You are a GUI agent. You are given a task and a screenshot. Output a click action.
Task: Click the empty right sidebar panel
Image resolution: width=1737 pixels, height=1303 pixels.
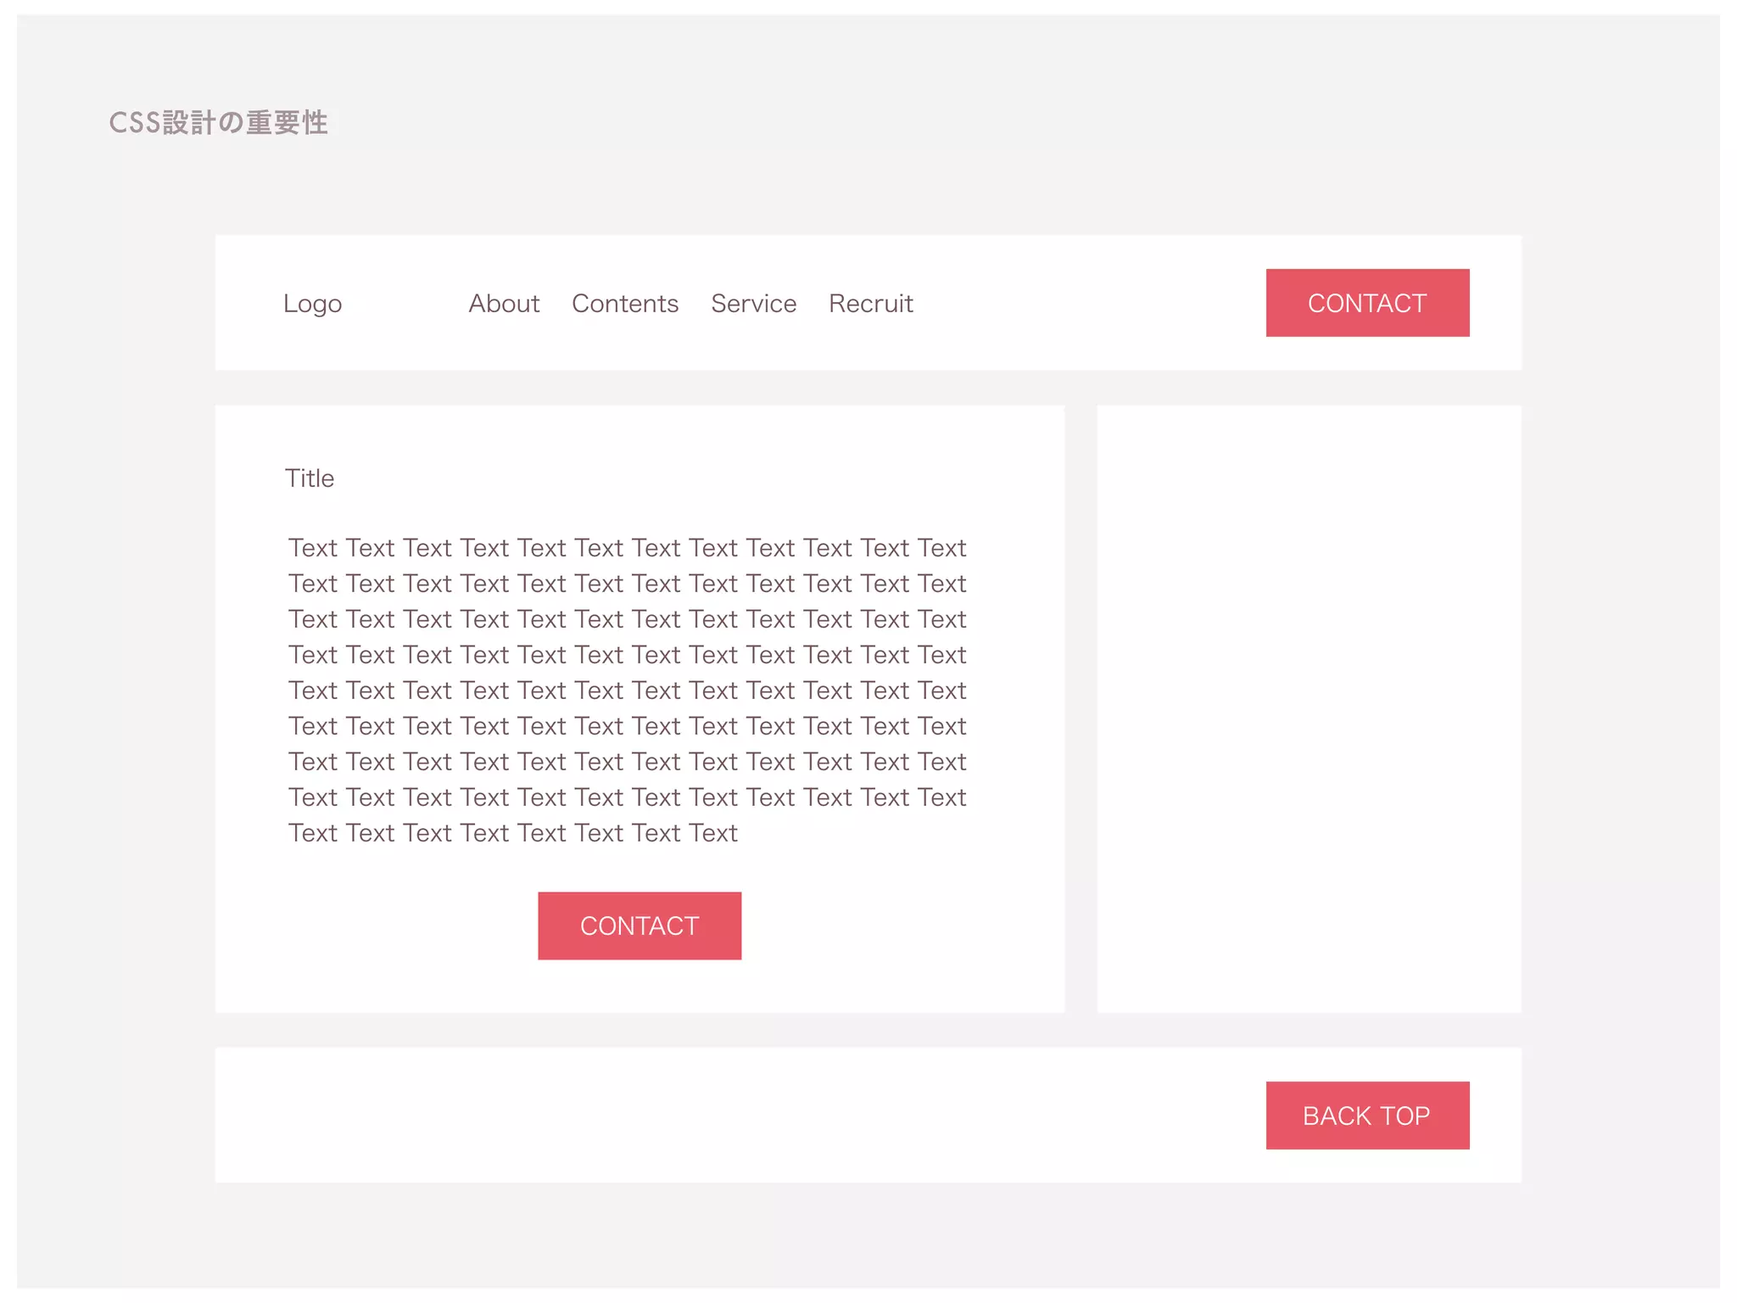pos(1309,708)
